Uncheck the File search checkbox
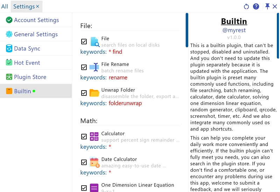 [84, 42]
